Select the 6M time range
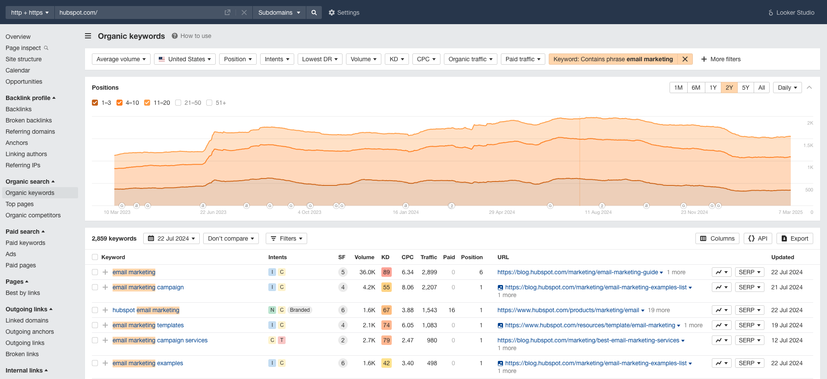 coord(696,88)
